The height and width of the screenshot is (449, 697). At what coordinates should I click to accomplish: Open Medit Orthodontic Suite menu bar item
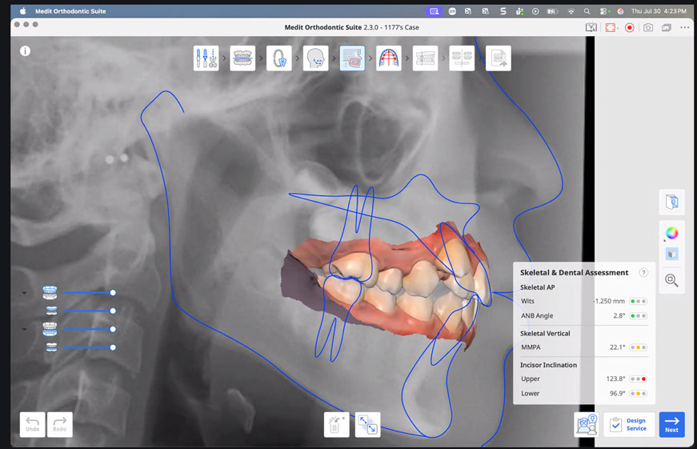coord(70,11)
